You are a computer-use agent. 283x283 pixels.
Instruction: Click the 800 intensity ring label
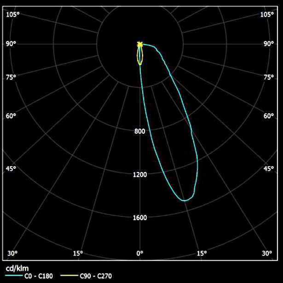coord(140,131)
